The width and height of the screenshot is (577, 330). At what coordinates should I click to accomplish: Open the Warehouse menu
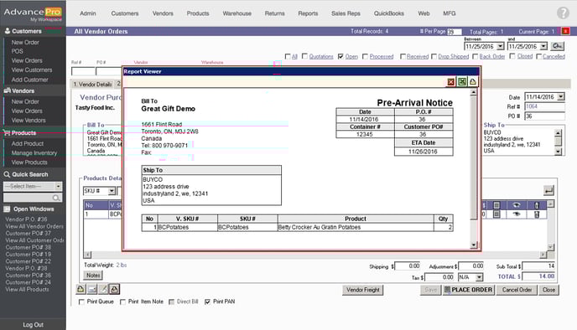[237, 13]
